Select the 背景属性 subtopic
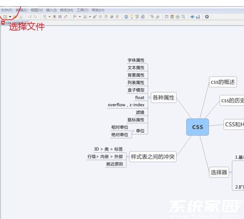 pyautogui.click(x=136, y=75)
